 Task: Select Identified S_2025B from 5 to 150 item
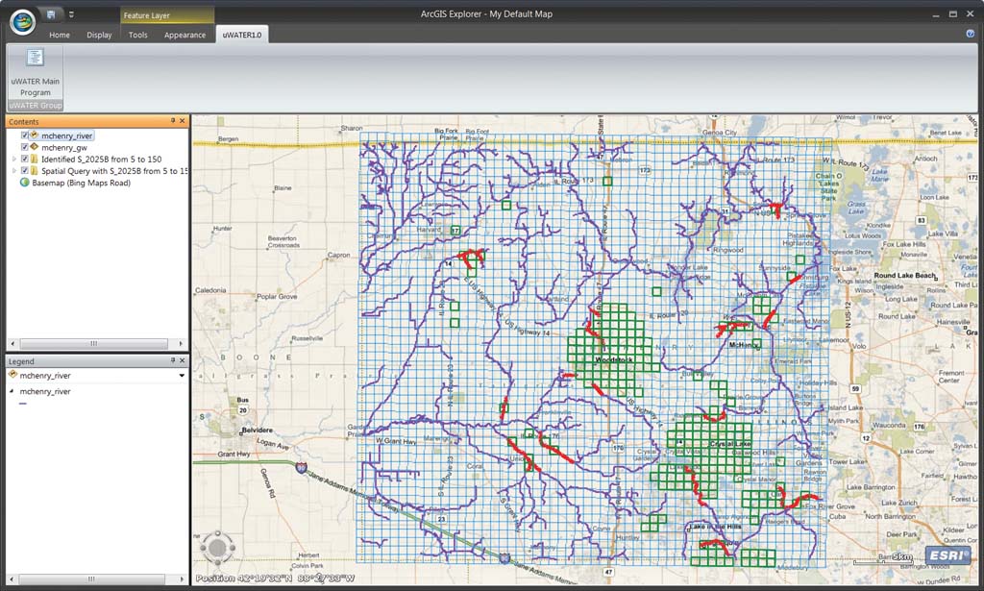pyautogui.click(x=101, y=160)
